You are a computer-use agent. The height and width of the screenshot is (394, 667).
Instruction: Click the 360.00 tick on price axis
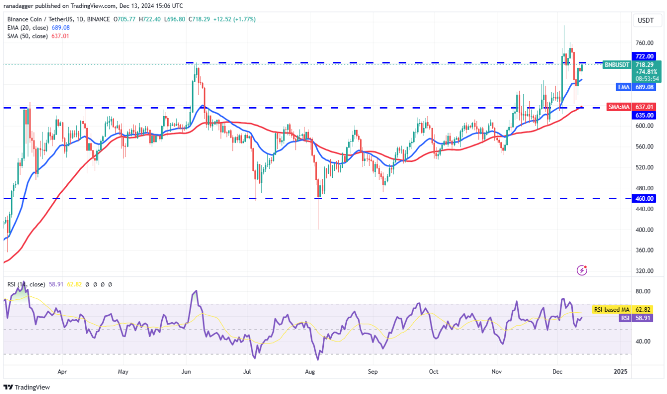click(x=644, y=250)
